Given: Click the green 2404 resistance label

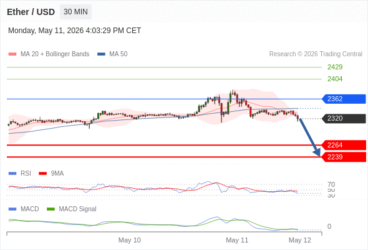Looking at the screenshot, I should (335, 79).
